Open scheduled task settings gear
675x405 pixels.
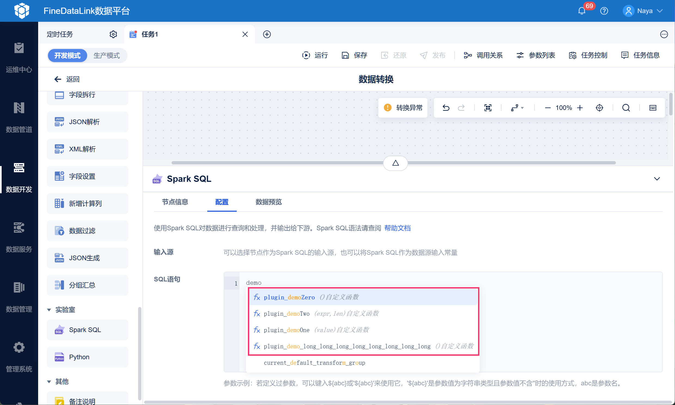pos(113,34)
